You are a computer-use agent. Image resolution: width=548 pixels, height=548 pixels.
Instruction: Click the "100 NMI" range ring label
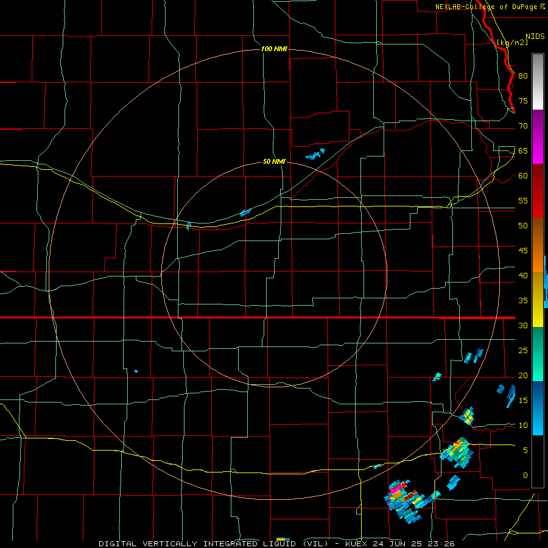(x=274, y=49)
